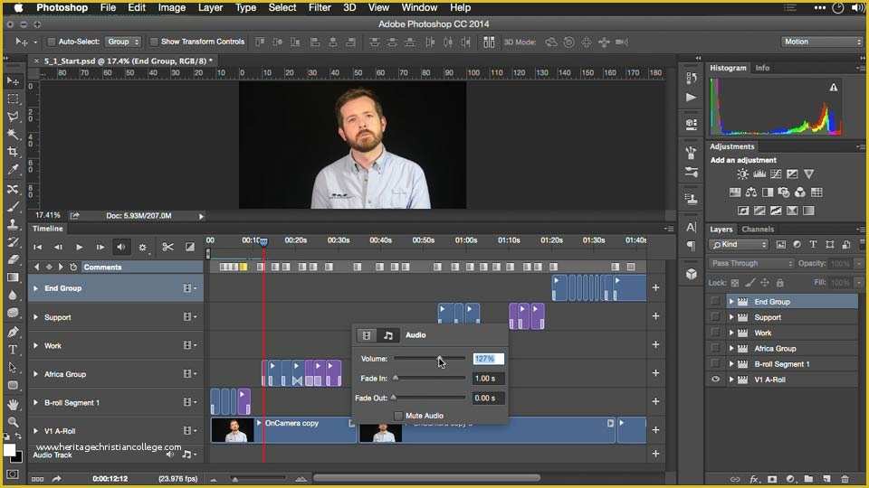The image size is (869, 488).
Task: Switch to the Audio music note tab
Action: click(388, 335)
